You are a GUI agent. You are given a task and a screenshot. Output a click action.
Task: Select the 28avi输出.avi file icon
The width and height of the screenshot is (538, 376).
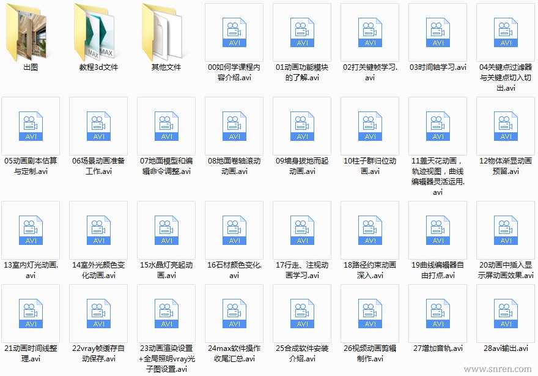pyautogui.click(x=506, y=313)
